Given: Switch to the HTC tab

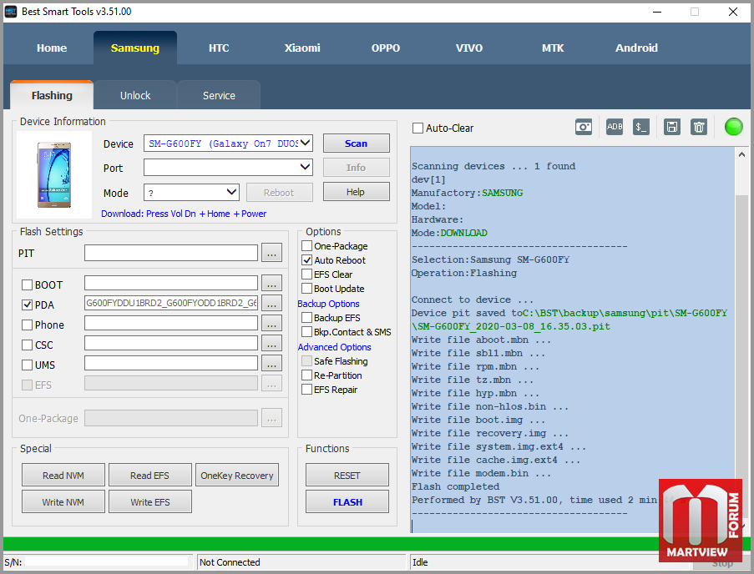Looking at the screenshot, I should [x=219, y=48].
